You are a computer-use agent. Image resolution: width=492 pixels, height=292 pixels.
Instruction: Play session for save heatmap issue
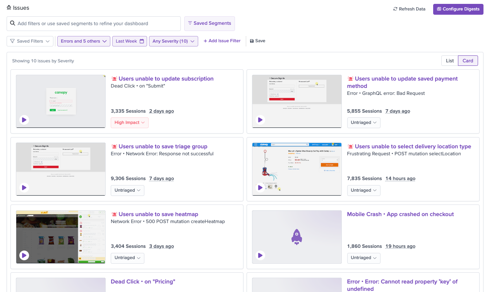pyautogui.click(x=24, y=255)
